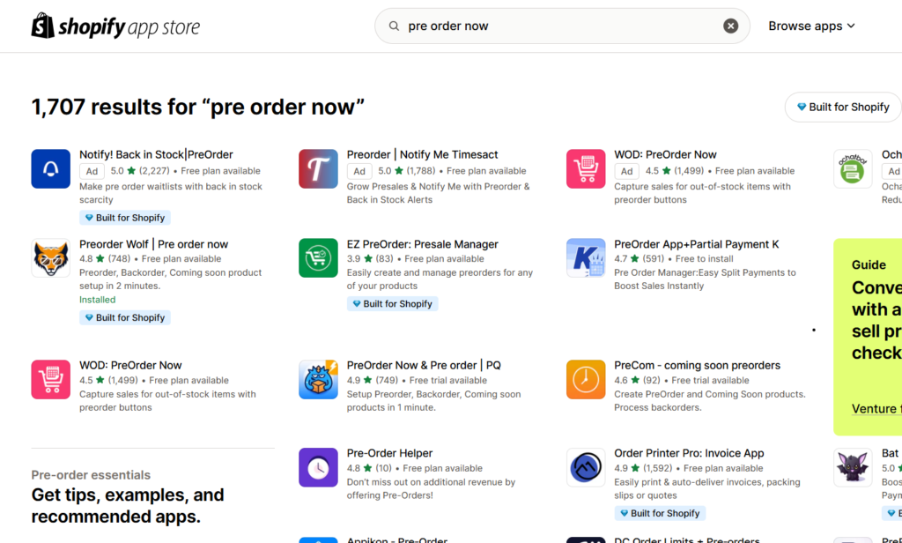
Task: Filter results by the Built for Shopify button
Action: click(843, 108)
